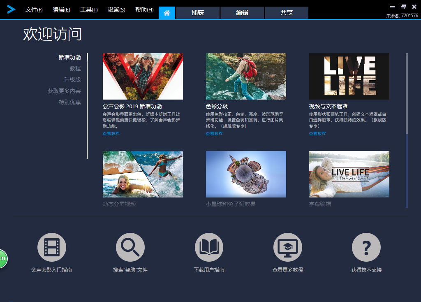Switch to the 编辑 workspace tab
Viewport: 421px width, 302px height.
click(242, 13)
